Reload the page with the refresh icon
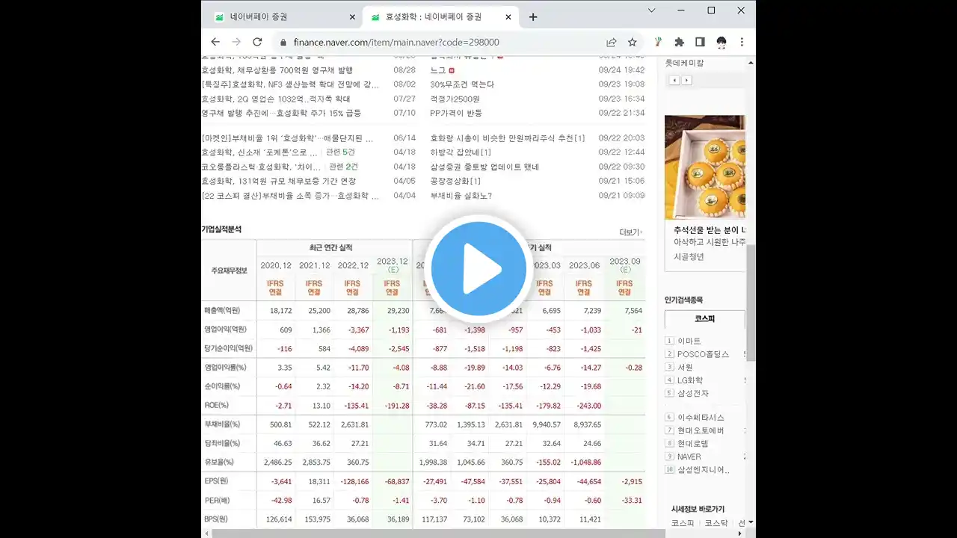Screen dimensions: 957x538 257,42
